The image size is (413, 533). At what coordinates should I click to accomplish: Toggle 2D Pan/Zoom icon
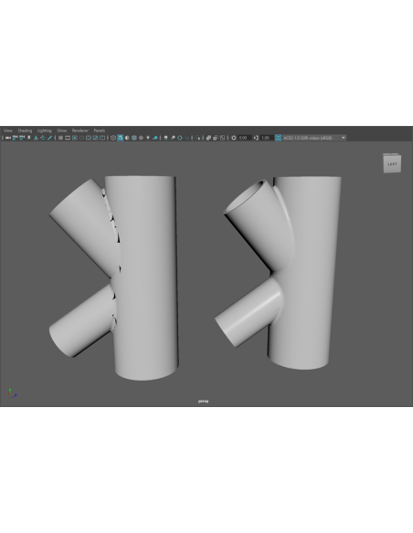point(43,138)
